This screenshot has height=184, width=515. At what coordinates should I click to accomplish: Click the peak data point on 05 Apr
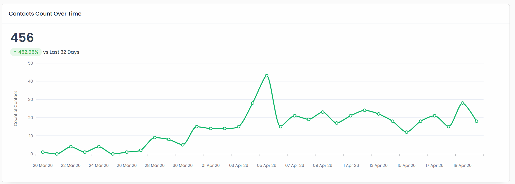click(x=267, y=76)
